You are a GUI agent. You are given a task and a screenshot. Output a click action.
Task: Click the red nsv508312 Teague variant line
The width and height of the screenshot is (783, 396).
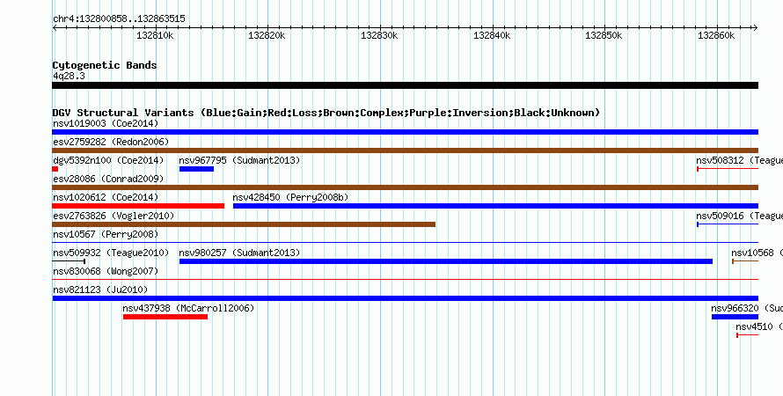(728, 169)
